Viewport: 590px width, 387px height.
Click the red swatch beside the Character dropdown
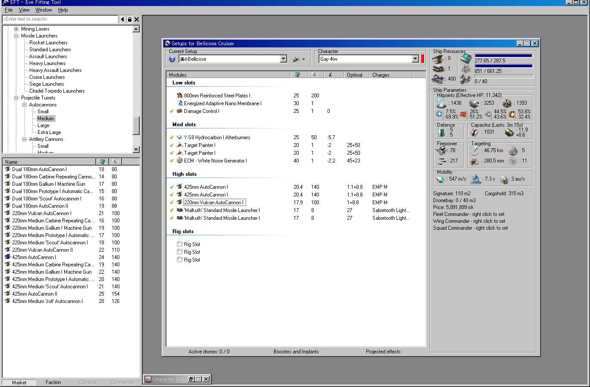click(x=422, y=59)
